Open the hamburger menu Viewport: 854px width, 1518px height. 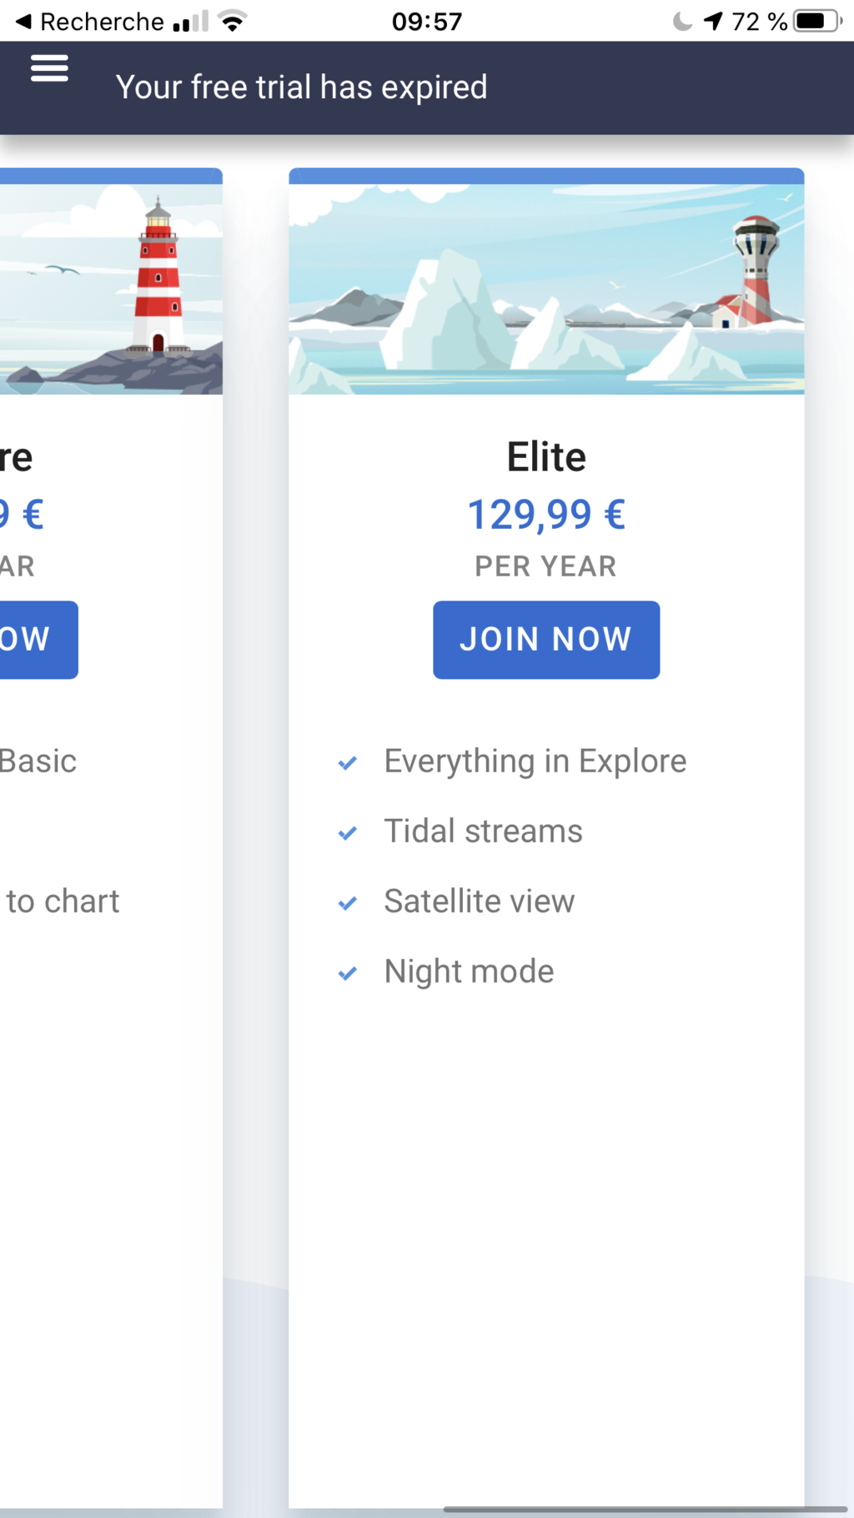tap(49, 68)
